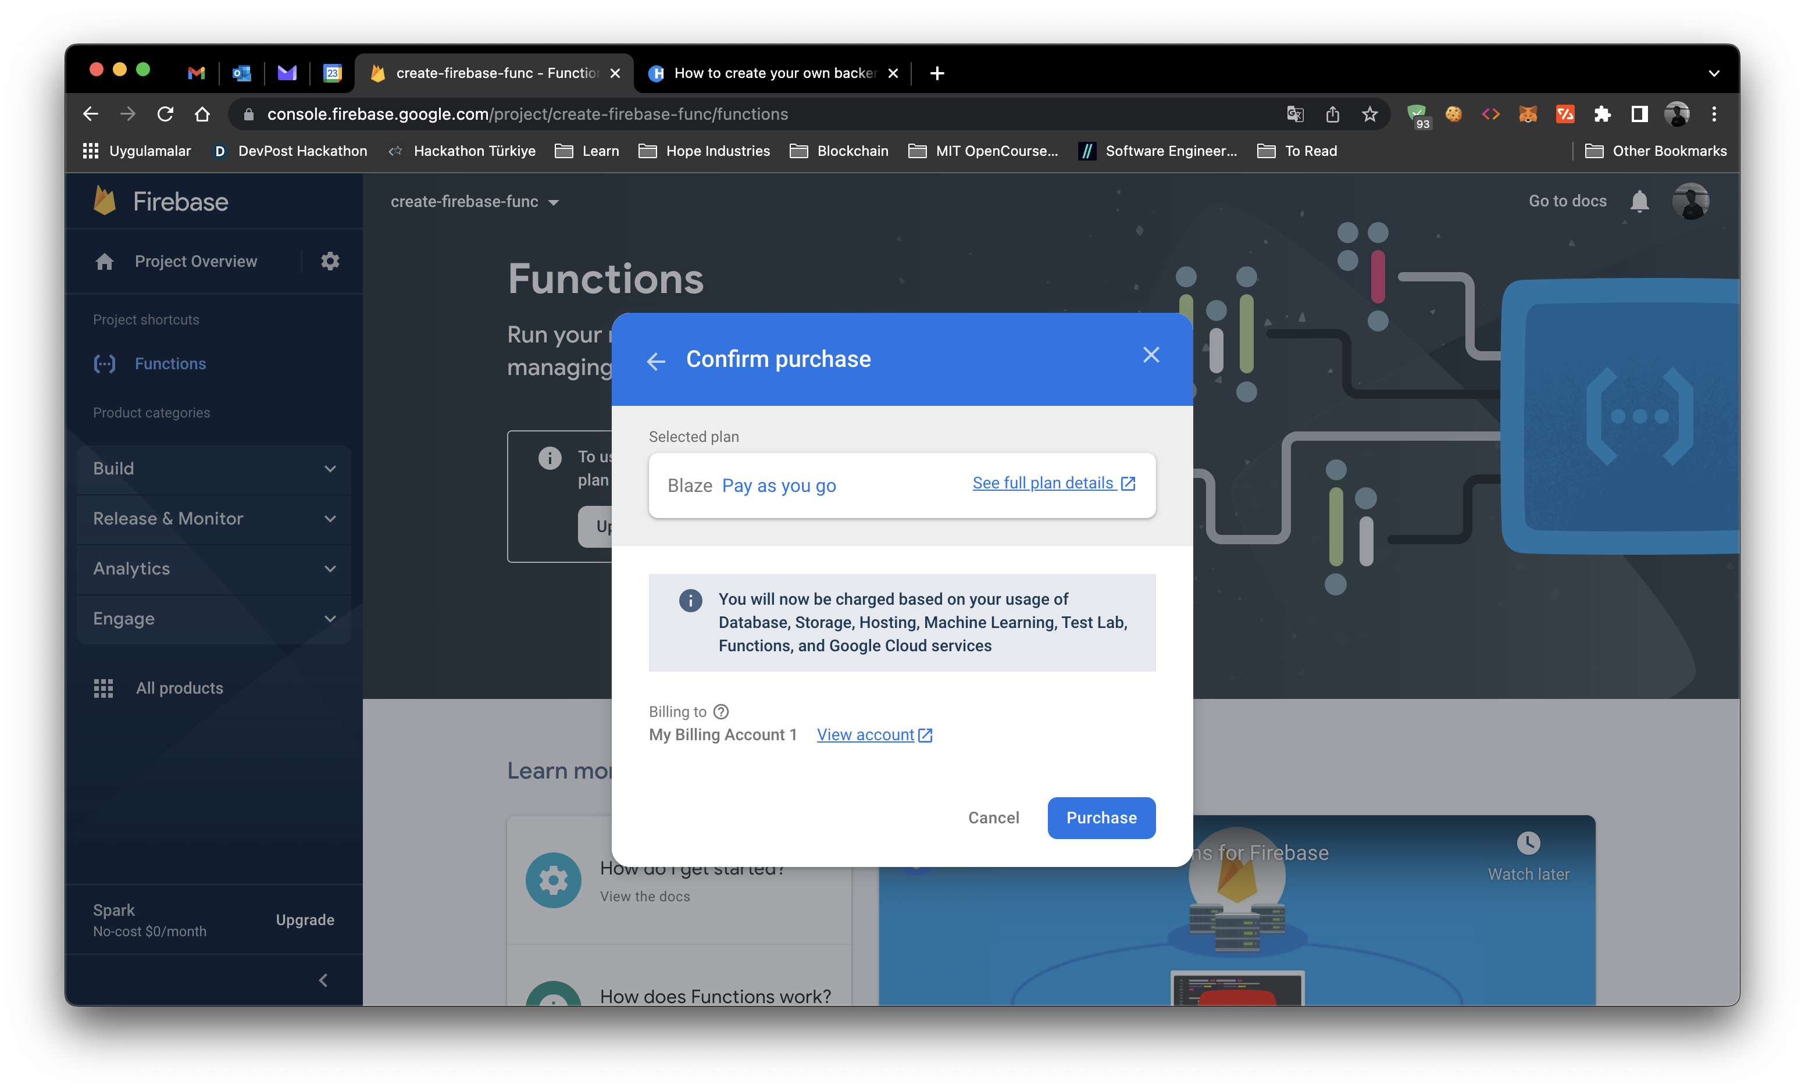Open the create-firebase-func project dropdown
The width and height of the screenshot is (1805, 1092).
[474, 202]
